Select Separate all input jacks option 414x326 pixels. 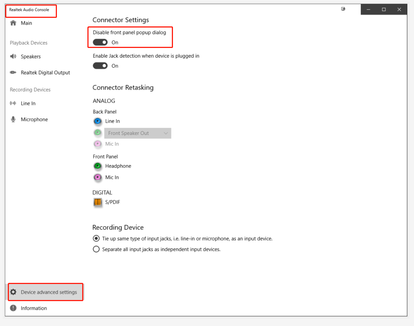click(x=96, y=249)
